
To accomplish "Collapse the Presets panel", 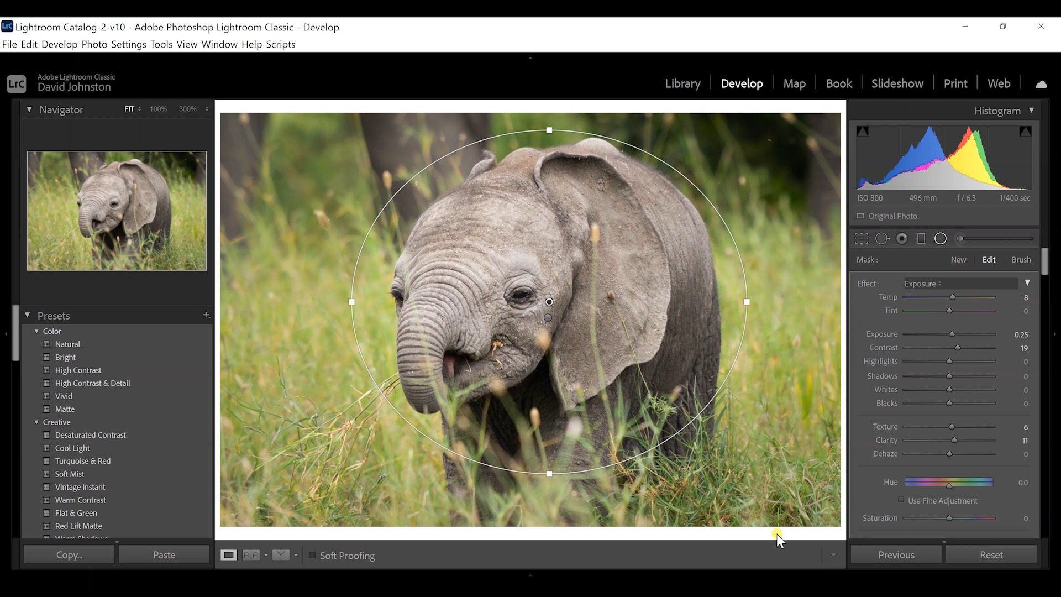I will coord(28,315).
